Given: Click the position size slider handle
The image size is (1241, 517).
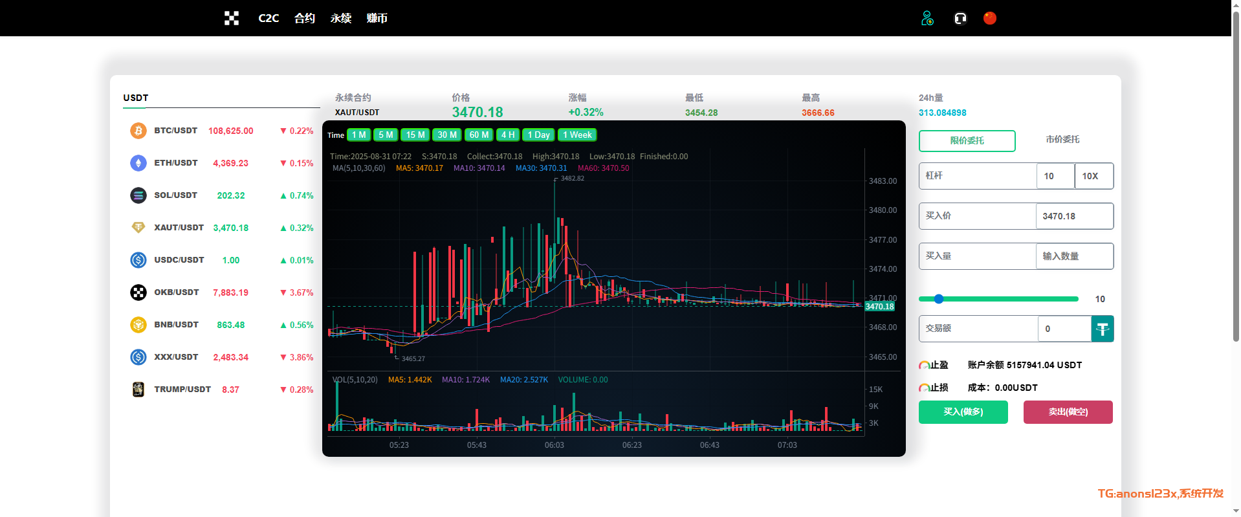Looking at the screenshot, I should (x=939, y=299).
